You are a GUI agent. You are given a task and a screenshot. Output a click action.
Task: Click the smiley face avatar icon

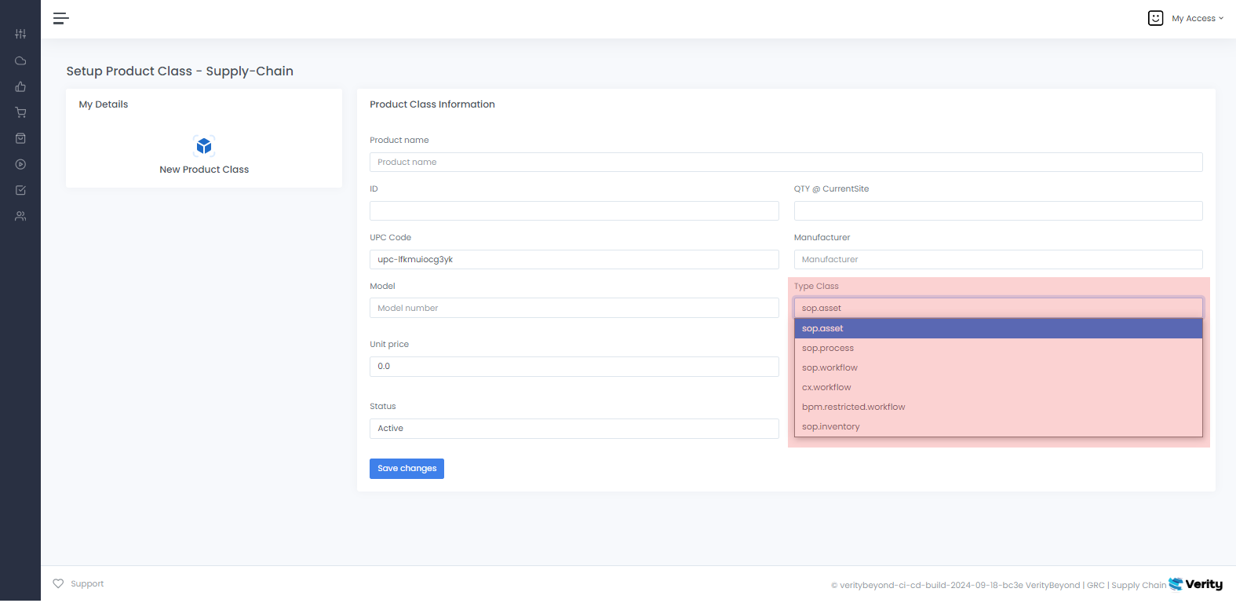click(1155, 18)
